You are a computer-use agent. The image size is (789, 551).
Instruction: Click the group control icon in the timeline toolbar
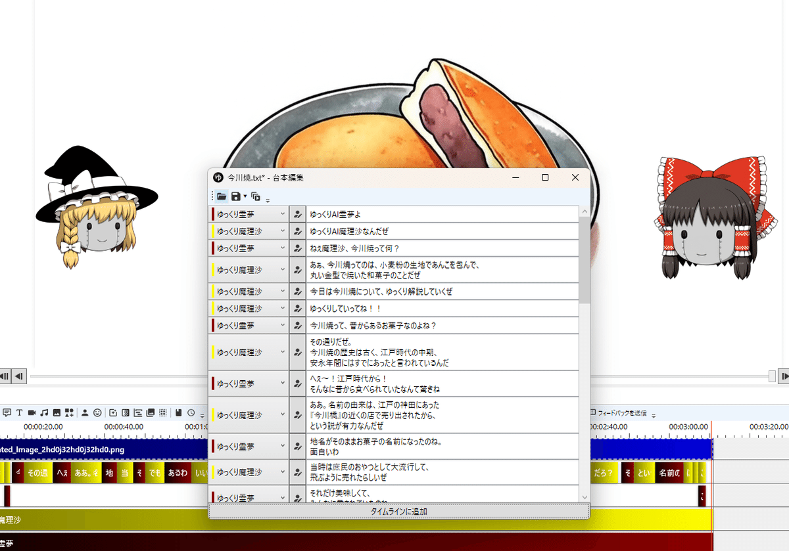tap(138, 412)
